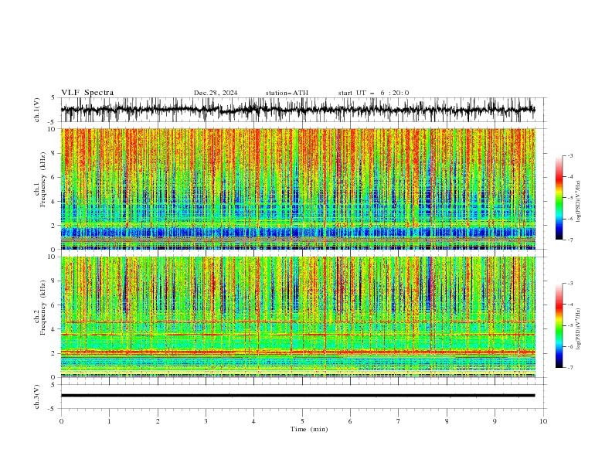Screen dimensions: 612x473
Task: Click the "station=ATH" label
Action: tap(287, 93)
